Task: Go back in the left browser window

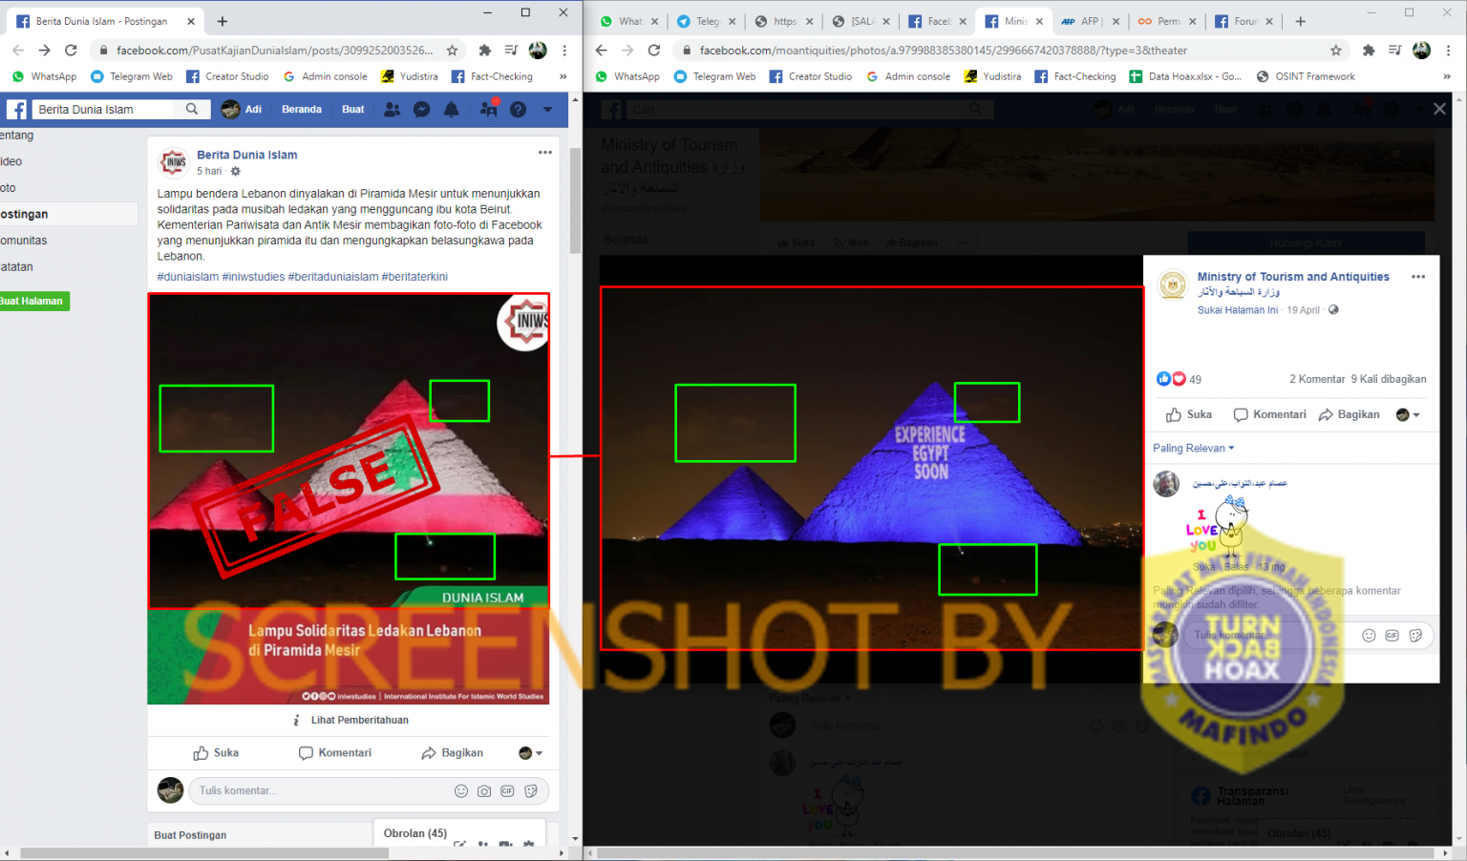Action: tap(18, 50)
